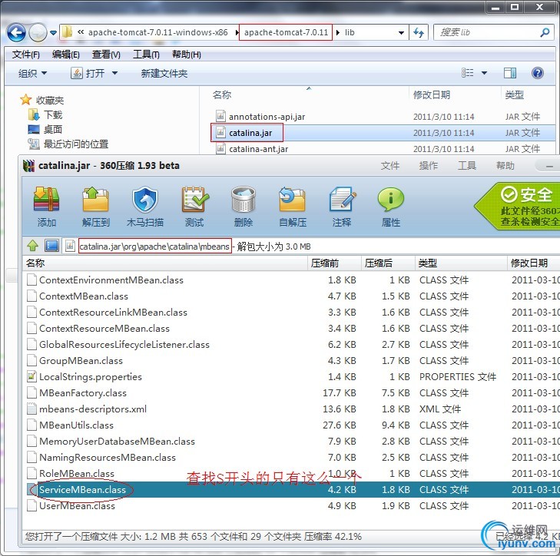The image size is (560, 556).
Task: Click the blue computer view icon in path bar
Action: (x=51, y=246)
